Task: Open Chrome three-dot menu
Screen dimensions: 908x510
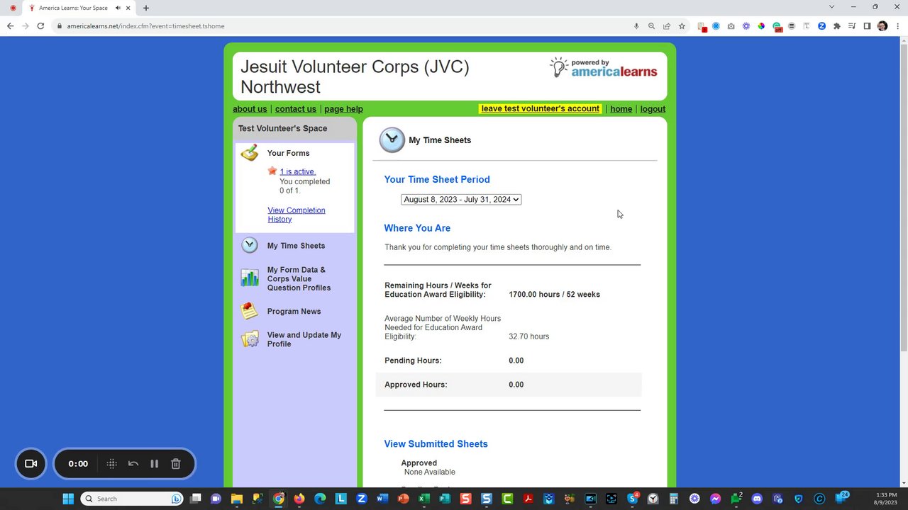Action: pyautogui.click(x=898, y=26)
